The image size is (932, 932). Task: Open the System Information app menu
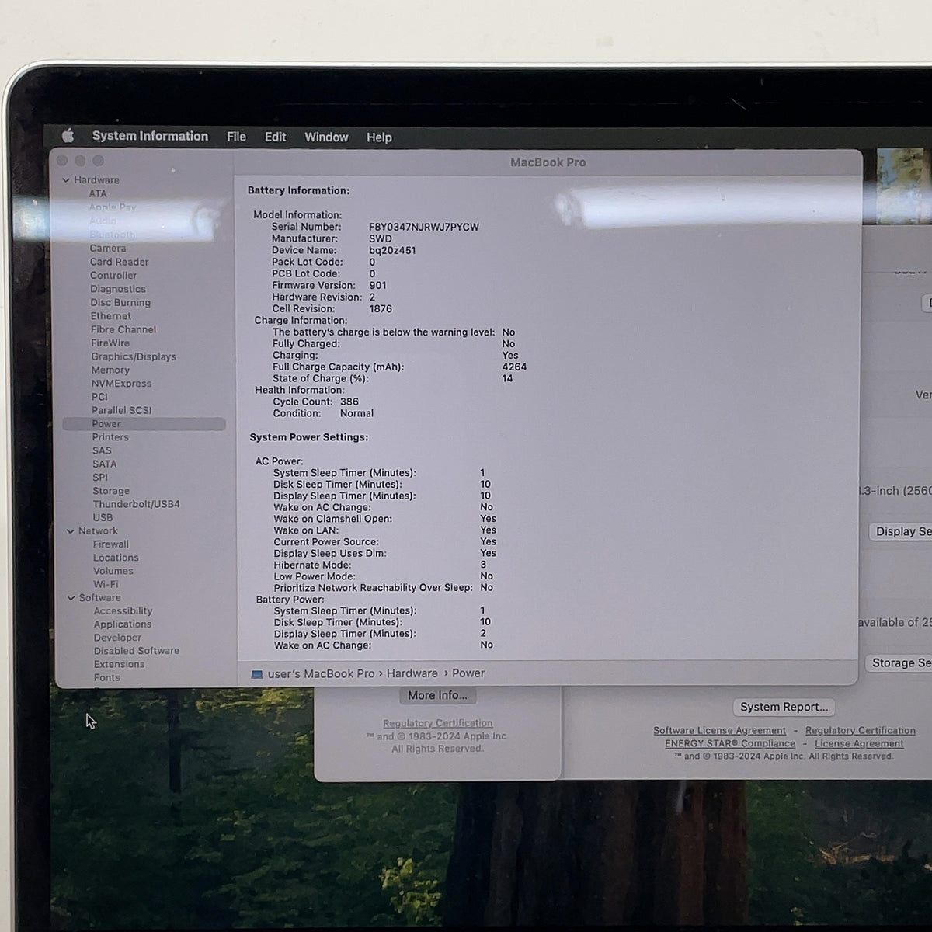point(150,136)
